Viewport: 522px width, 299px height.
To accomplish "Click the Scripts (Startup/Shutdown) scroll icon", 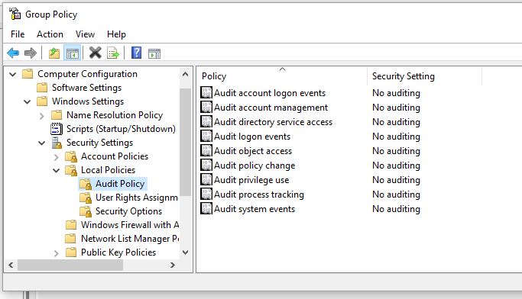I will [57, 129].
